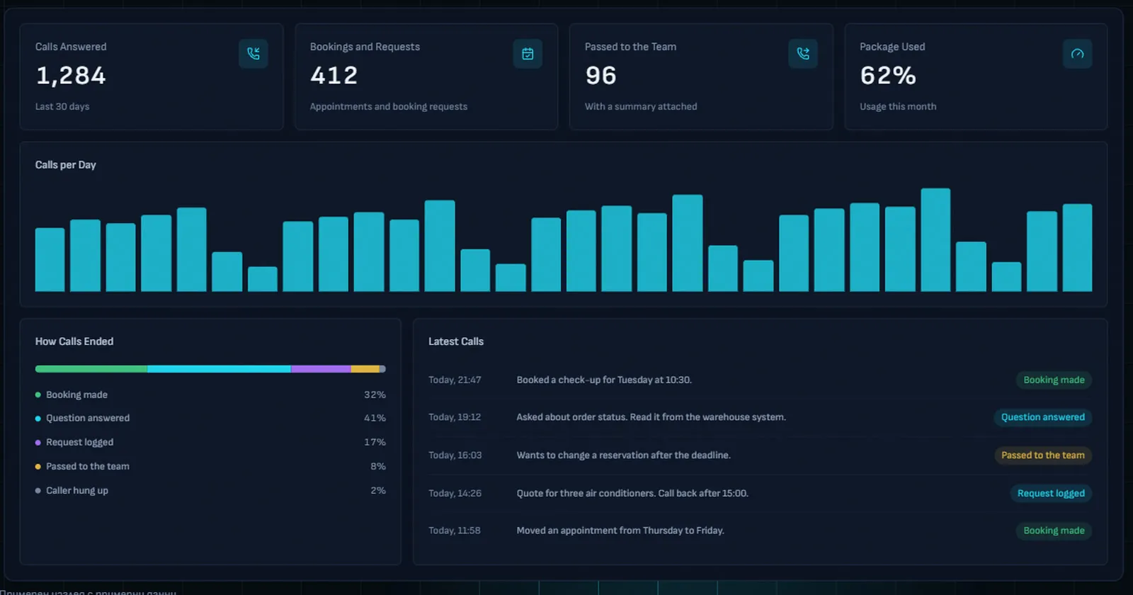Click the 32% value in the legend

pos(375,395)
